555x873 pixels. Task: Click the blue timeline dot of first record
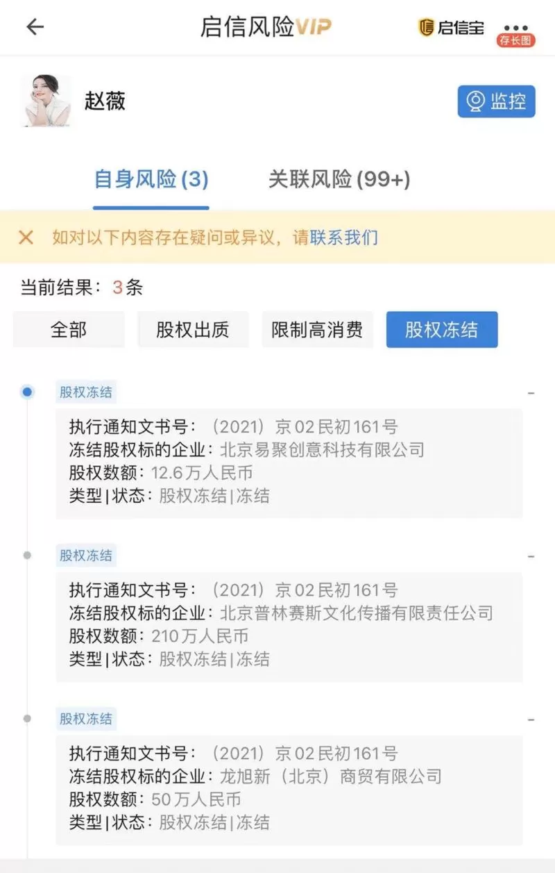click(x=27, y=392)
